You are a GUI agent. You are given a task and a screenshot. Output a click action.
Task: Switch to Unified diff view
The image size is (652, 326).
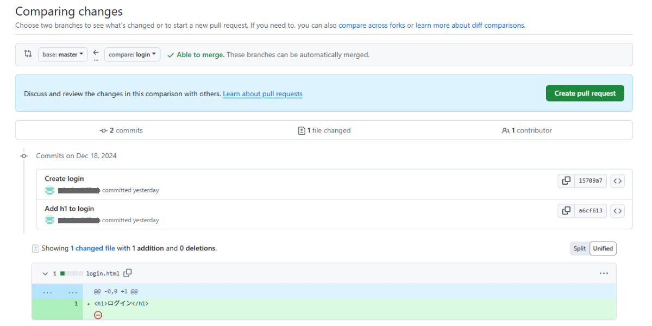tap(603, 248)
